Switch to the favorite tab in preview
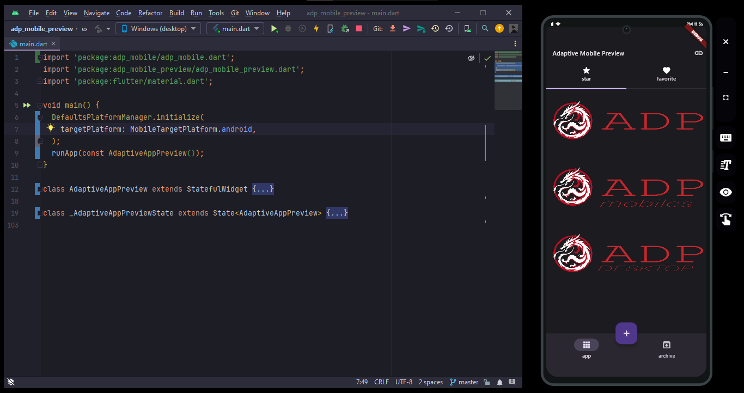This screenshot has height=393, width=744. pos(666,74)
